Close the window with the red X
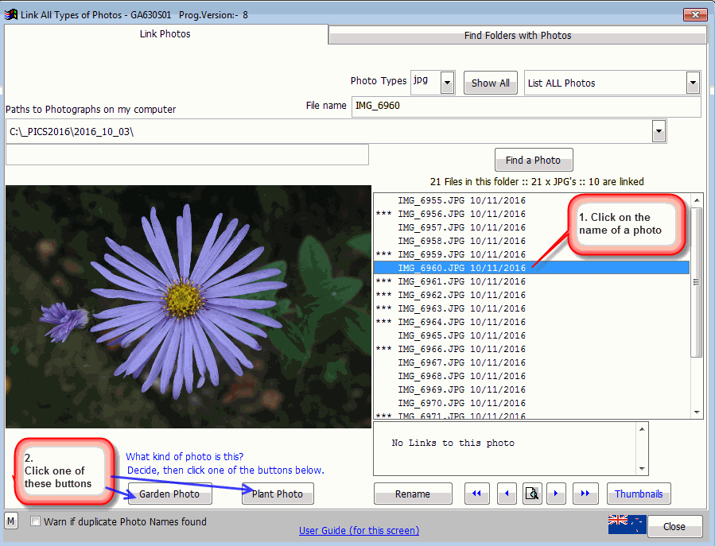The image size is (715, 546). tap(695, 14)
